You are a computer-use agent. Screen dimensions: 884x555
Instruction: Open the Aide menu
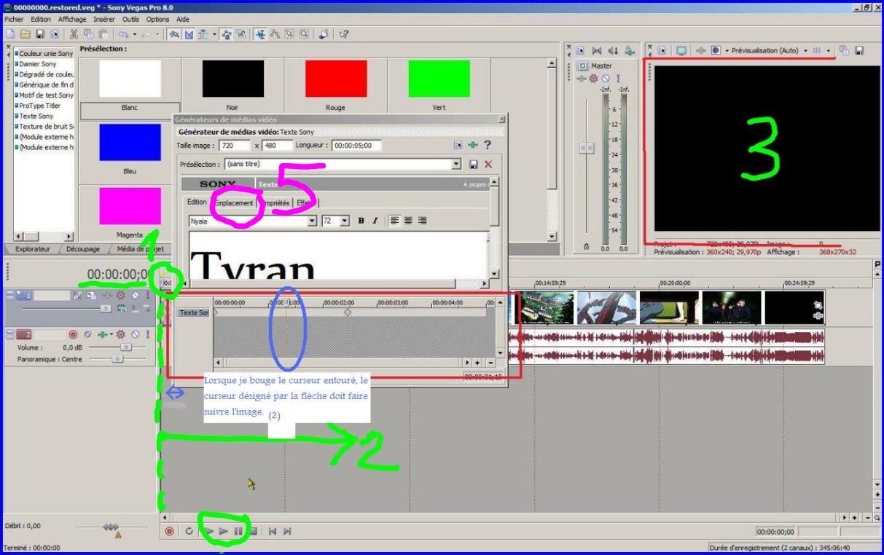point(183,19)
